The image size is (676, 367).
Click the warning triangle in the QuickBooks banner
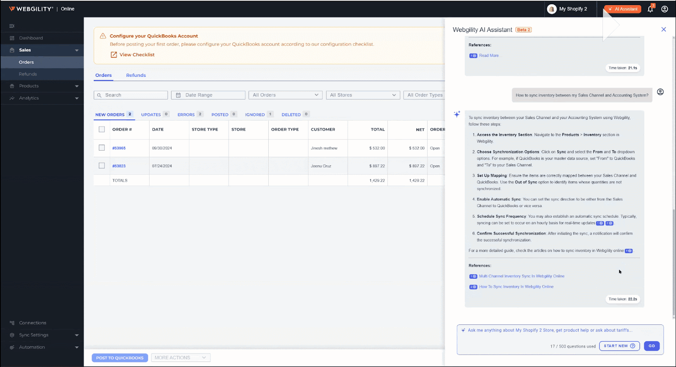pos(103,36)
